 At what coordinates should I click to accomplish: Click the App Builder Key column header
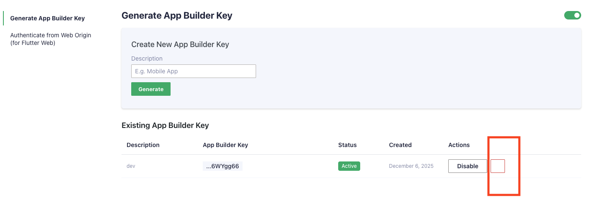[x=225, y=145]
